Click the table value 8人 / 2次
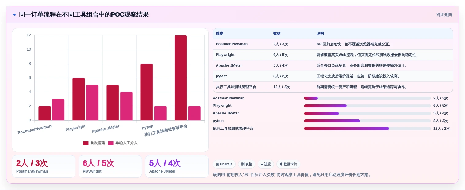 coord(281,76)
